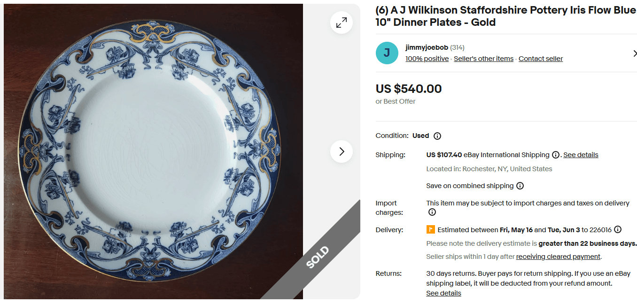This screenshot has height=303, width=637.
Task: Open the combined shipping info icon
Action: [520, 186]
